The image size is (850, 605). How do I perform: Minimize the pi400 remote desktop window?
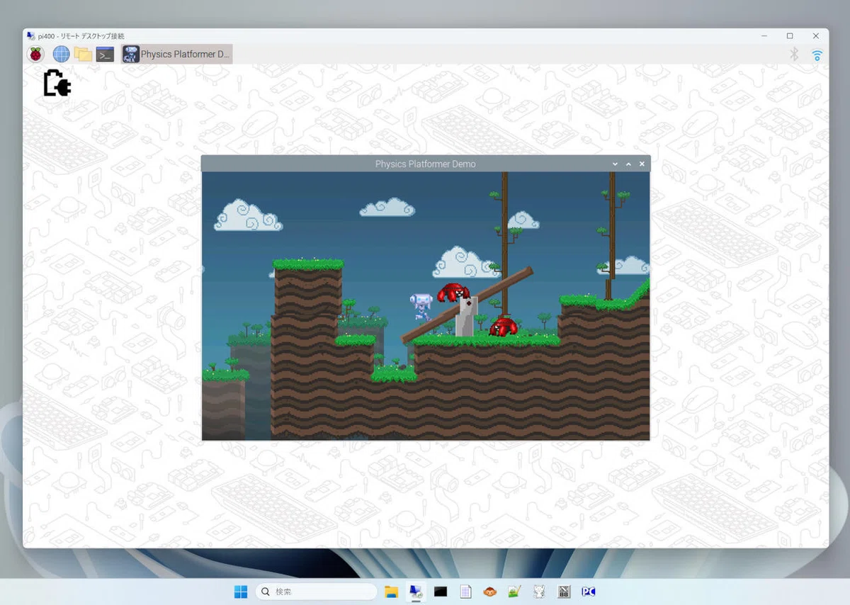[x=764, y=35]
